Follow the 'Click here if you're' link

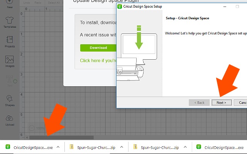pyautogui.click(x=98, y=60)
